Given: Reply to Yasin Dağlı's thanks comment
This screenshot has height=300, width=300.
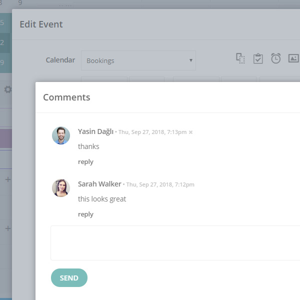Looking at the screenshot, I should [85, 162].
